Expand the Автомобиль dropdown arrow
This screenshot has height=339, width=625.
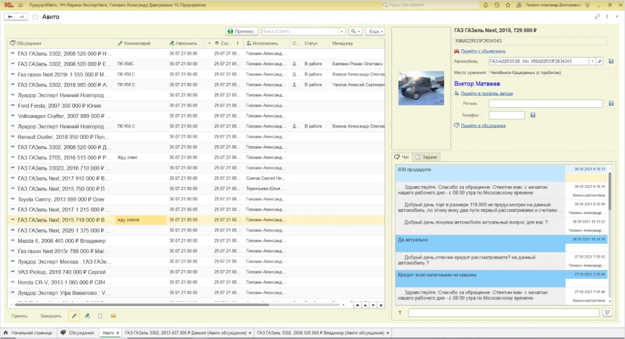[x=592, y=61]
